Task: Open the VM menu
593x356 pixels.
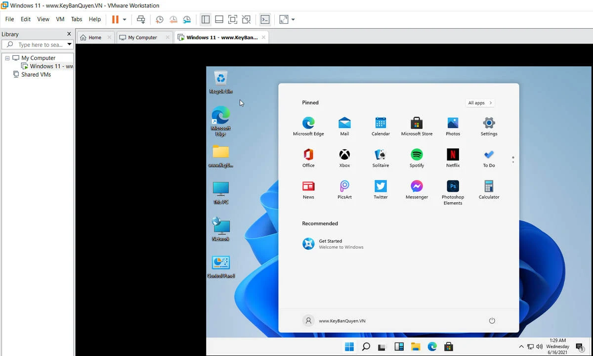Action: (60, 19)
